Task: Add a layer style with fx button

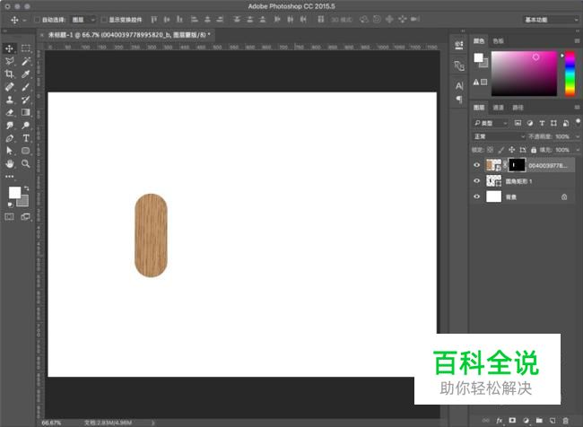Action: 499,421
